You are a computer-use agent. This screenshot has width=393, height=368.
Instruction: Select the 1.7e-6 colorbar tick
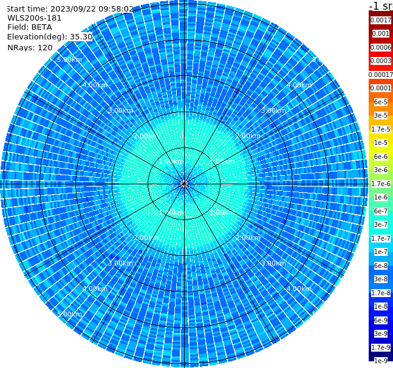[381, 184]
